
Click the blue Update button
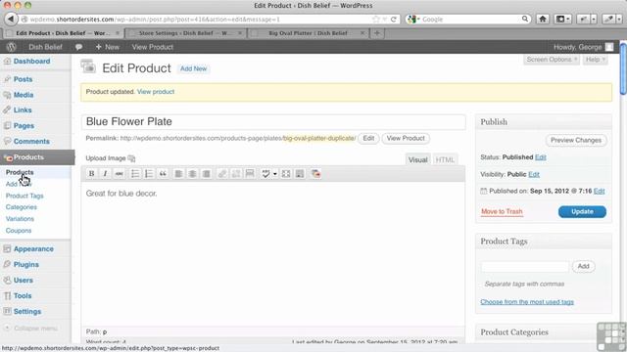(x=582, y=211)
